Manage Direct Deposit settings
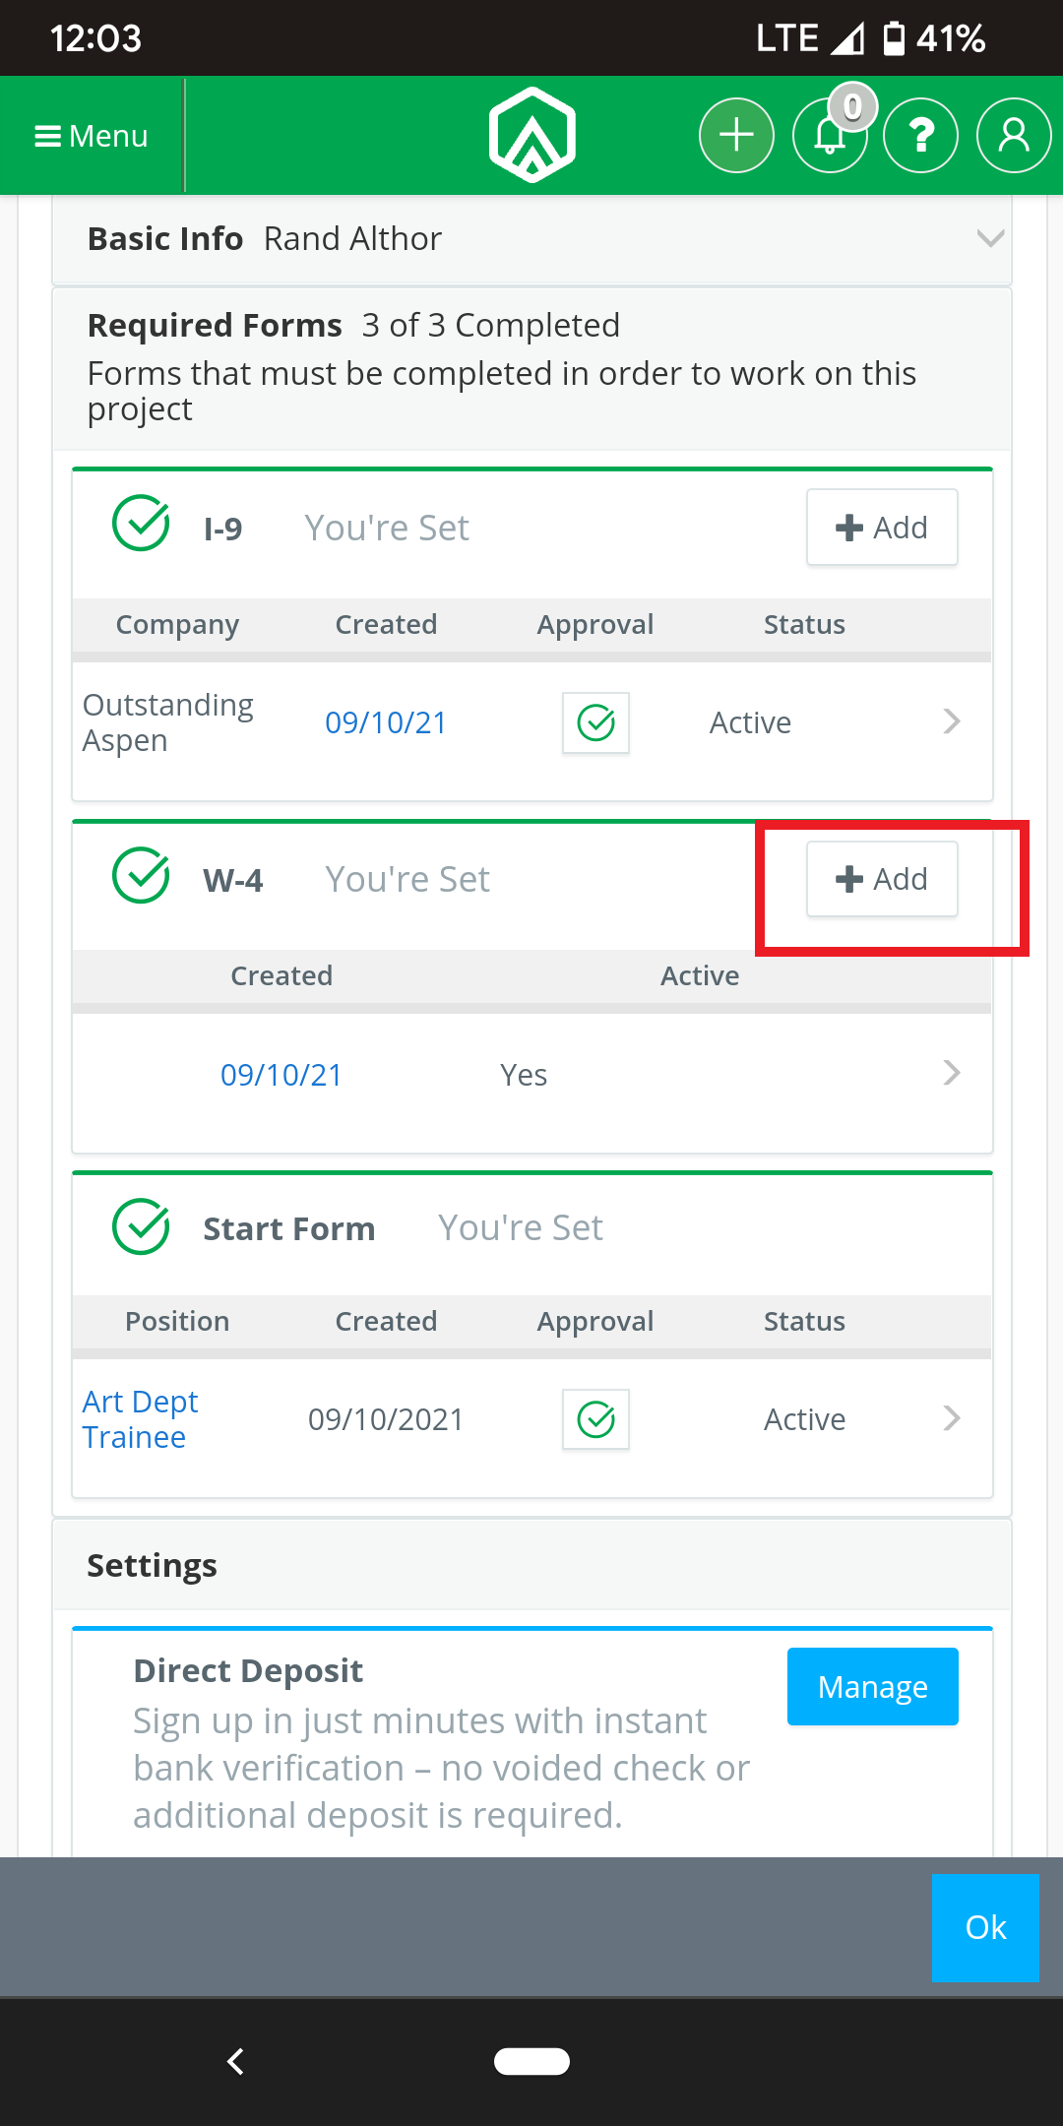 pyautogui.click(x=873, y=1686)
